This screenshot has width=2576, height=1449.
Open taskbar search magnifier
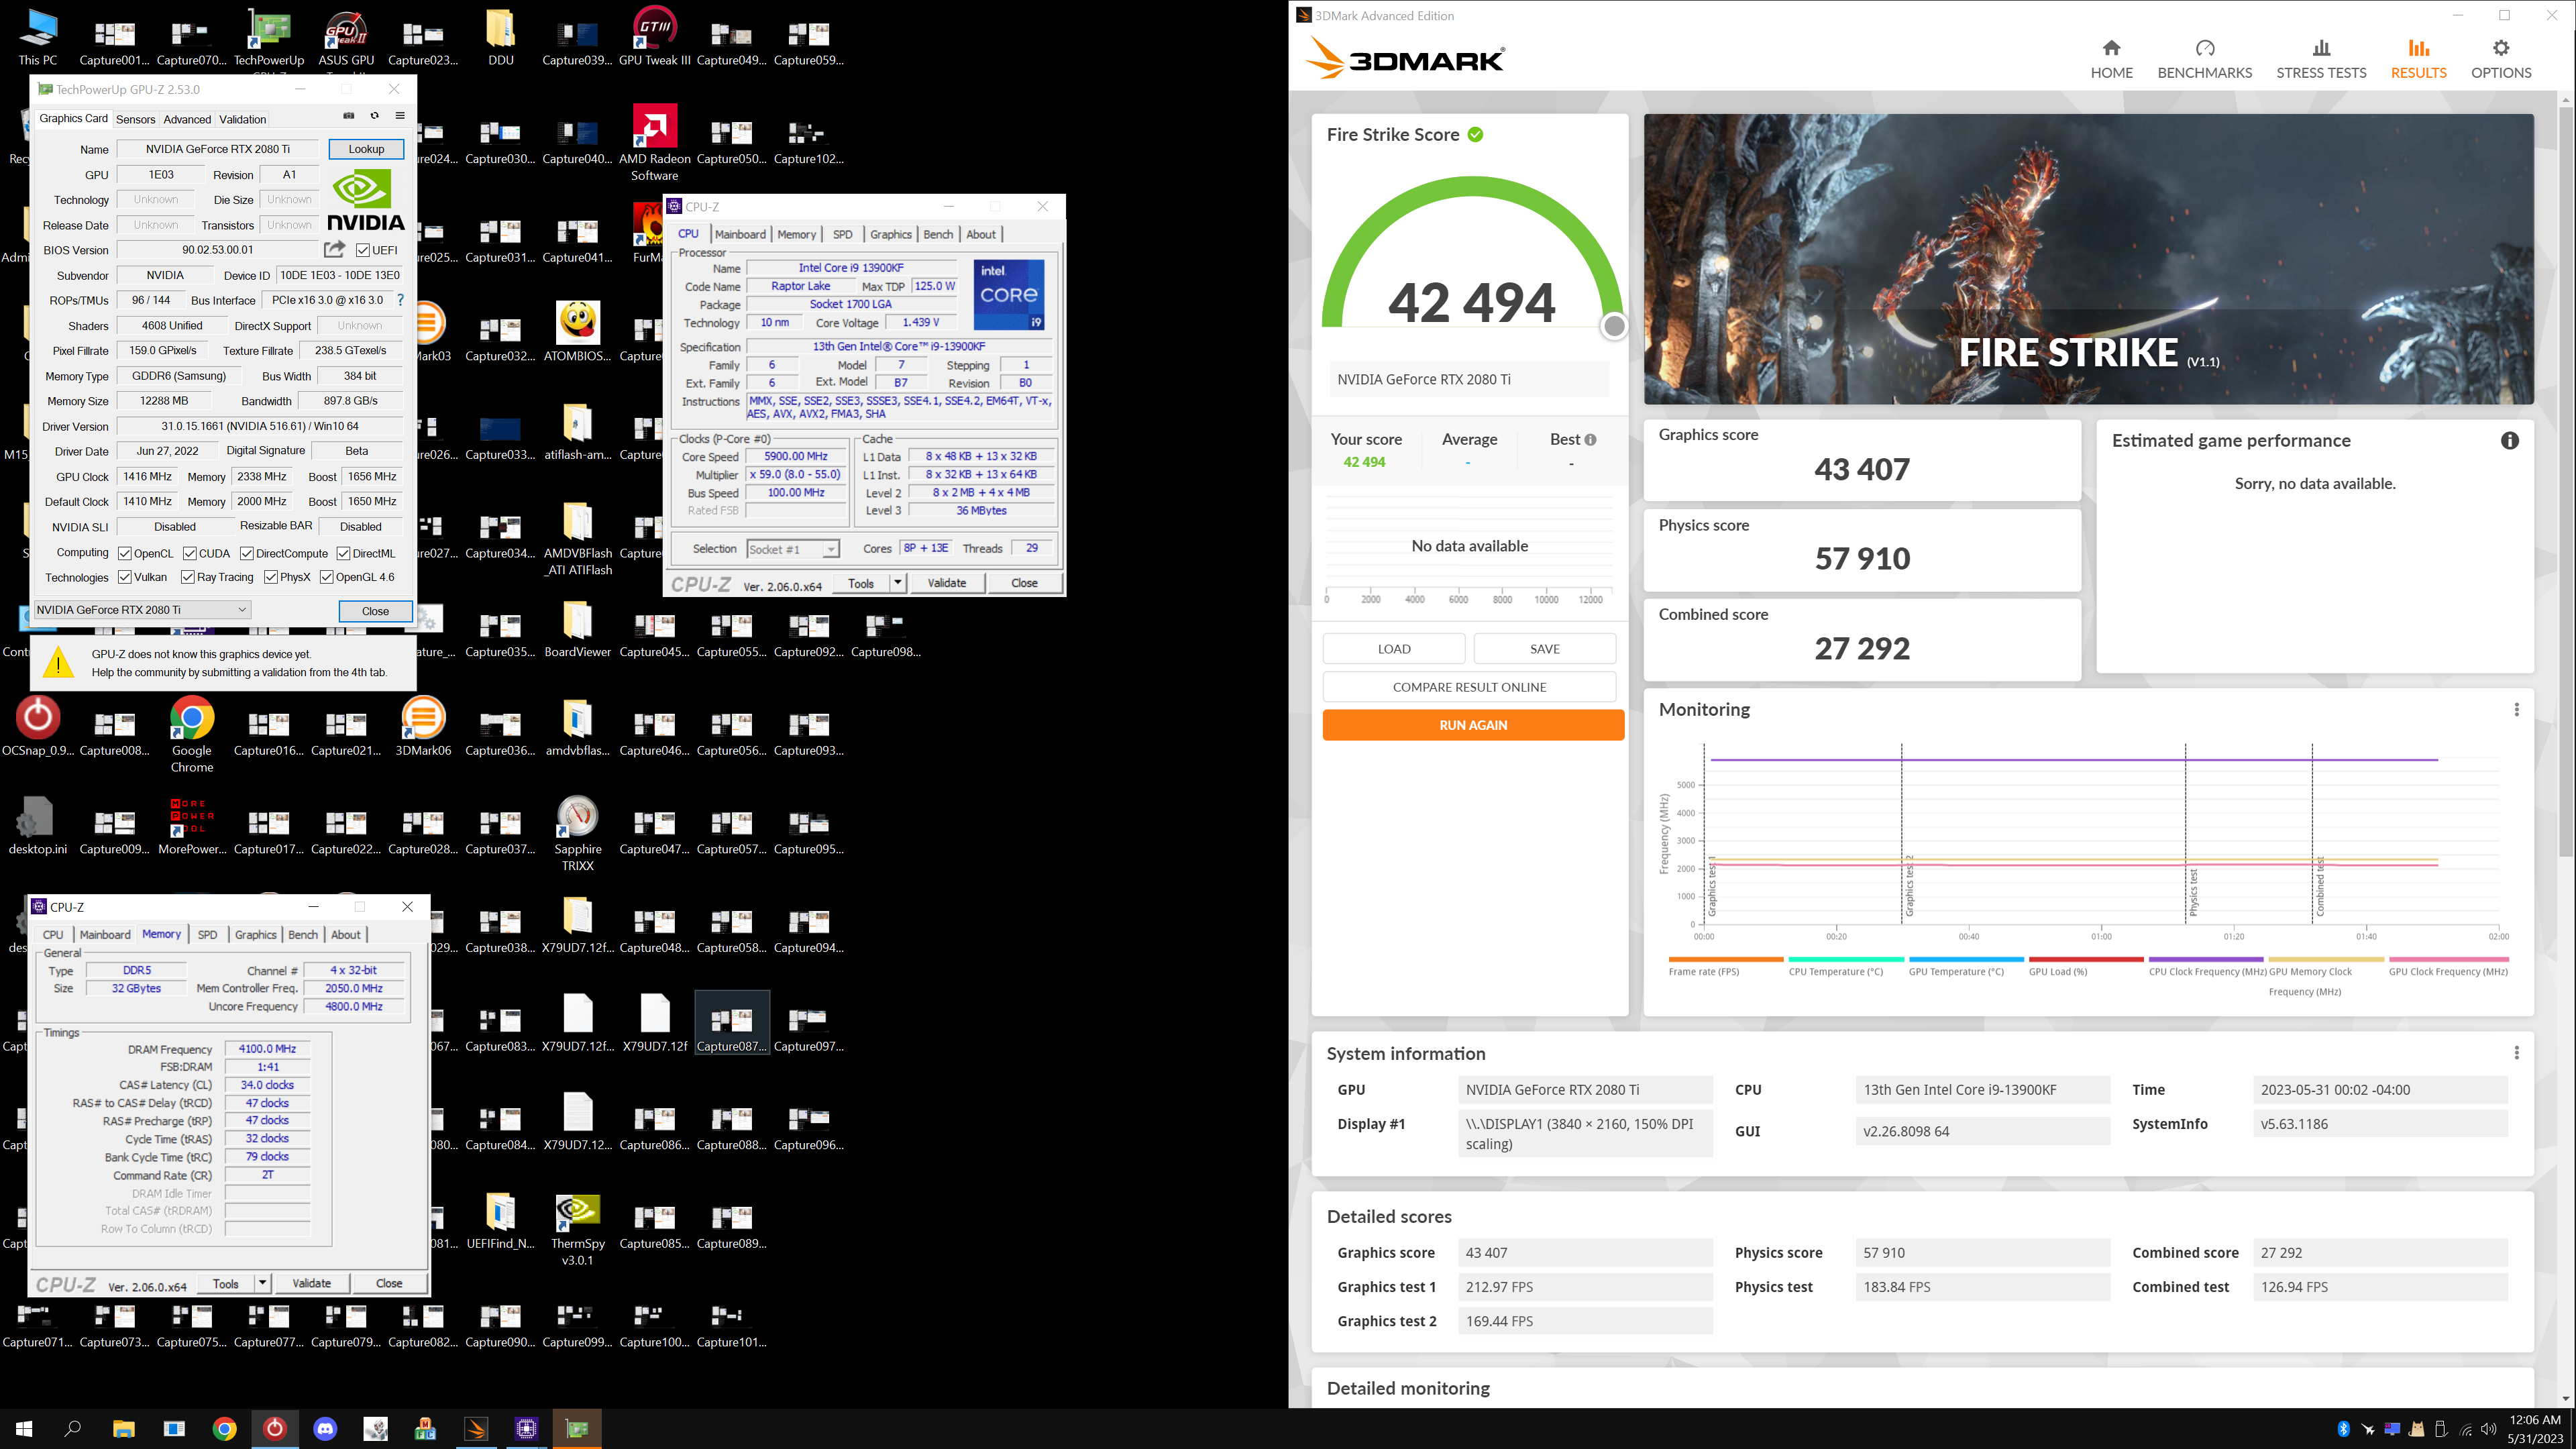(73, 1428)
